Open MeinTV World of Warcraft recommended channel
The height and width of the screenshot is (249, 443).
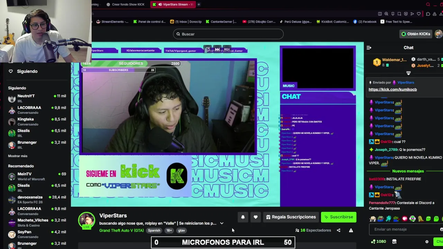pos(37,176)
